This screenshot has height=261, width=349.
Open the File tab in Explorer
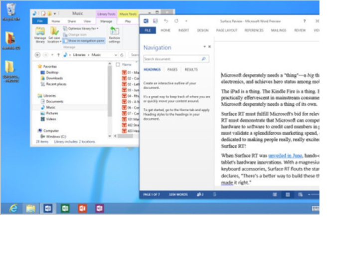tap(40, 21)
